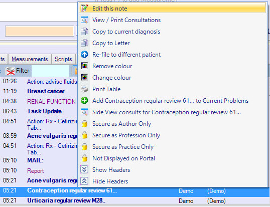The width and height of the screenshot is (270, 207).
Task: Switch to the Measurements tab
Action: pyautogui.click(x=30, y=59)
